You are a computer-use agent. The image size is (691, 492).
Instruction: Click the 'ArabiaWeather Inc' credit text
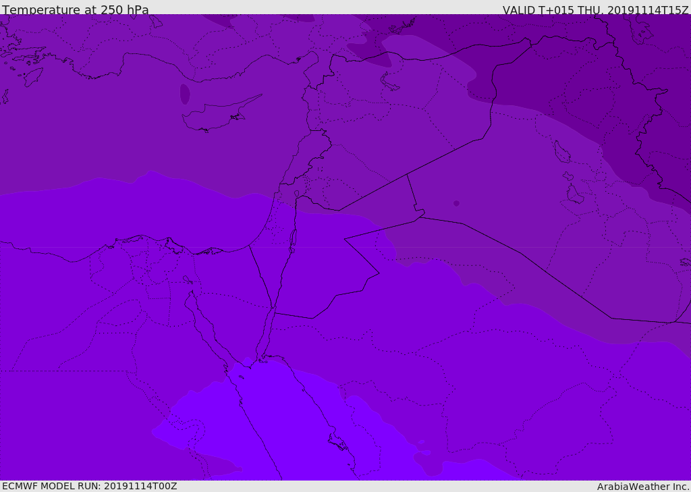pos(642,487)
